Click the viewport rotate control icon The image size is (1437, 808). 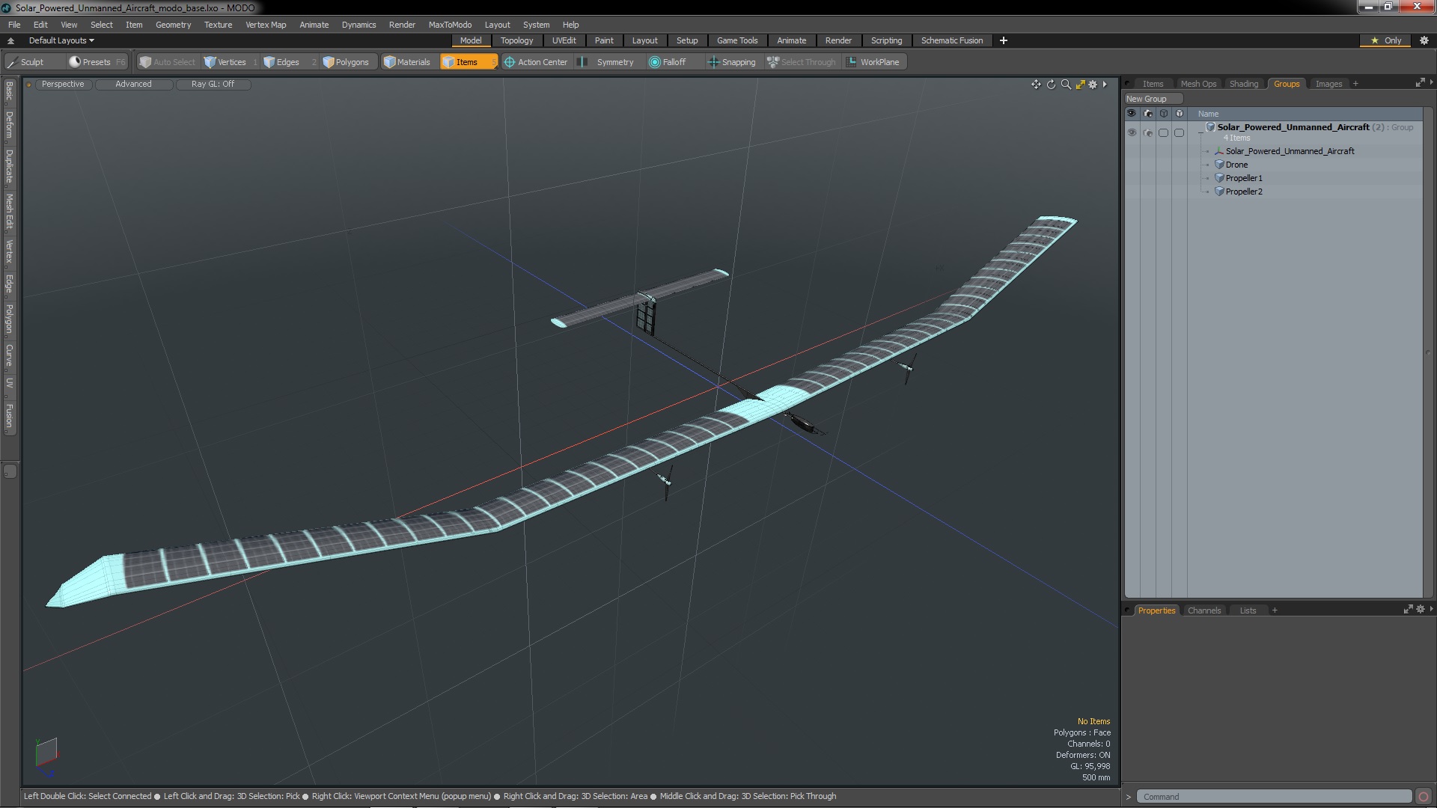point(1051,85)
